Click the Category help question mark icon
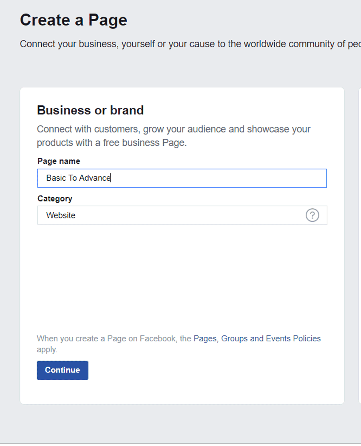 tap(312, 215)
